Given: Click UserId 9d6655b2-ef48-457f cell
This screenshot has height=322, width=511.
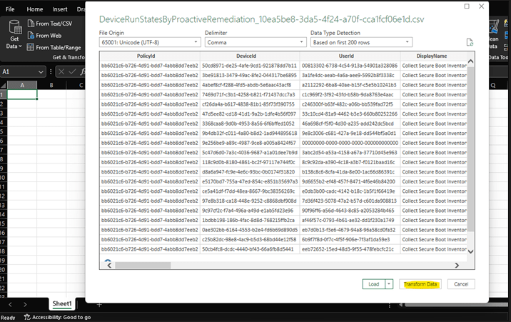Looking at the screenshot, I should [x=350, y=181].
